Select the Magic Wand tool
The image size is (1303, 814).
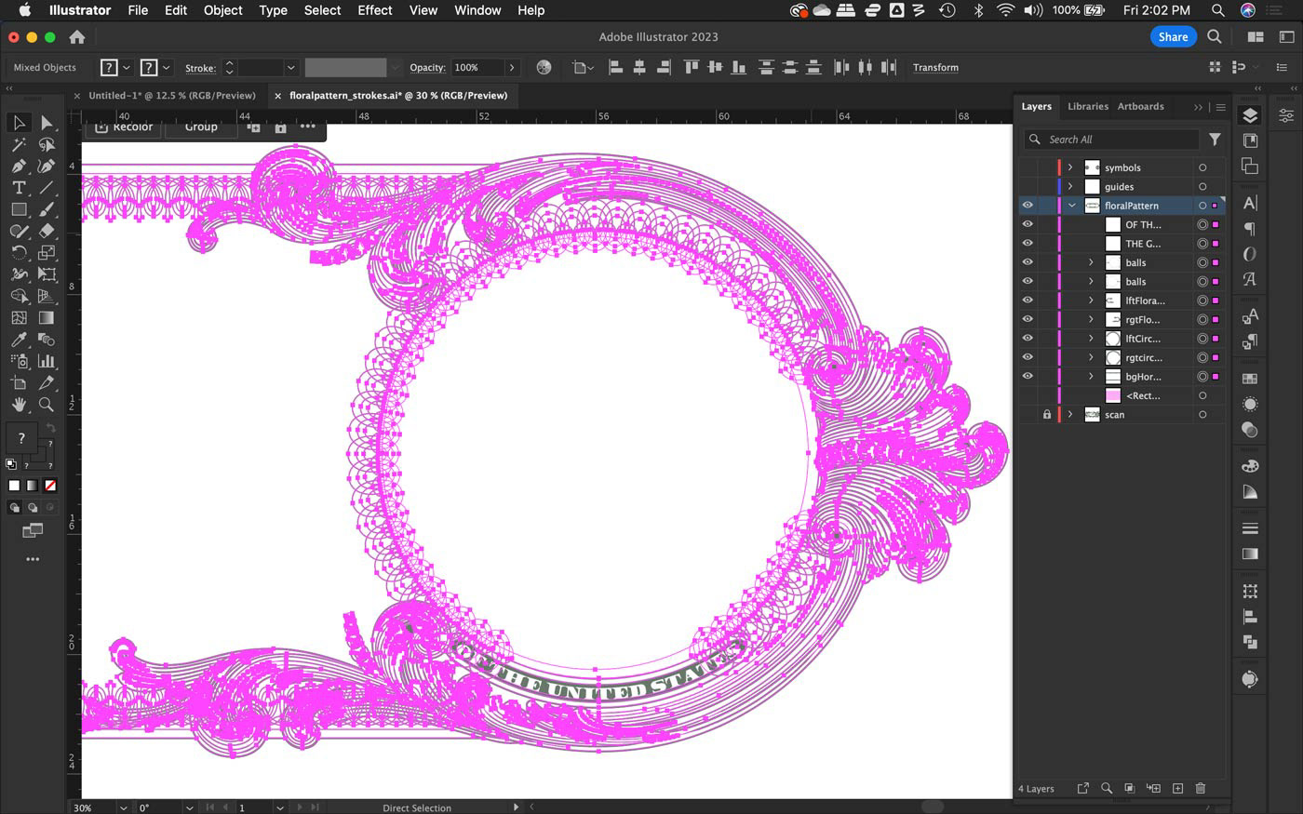(x=19, y=144)
